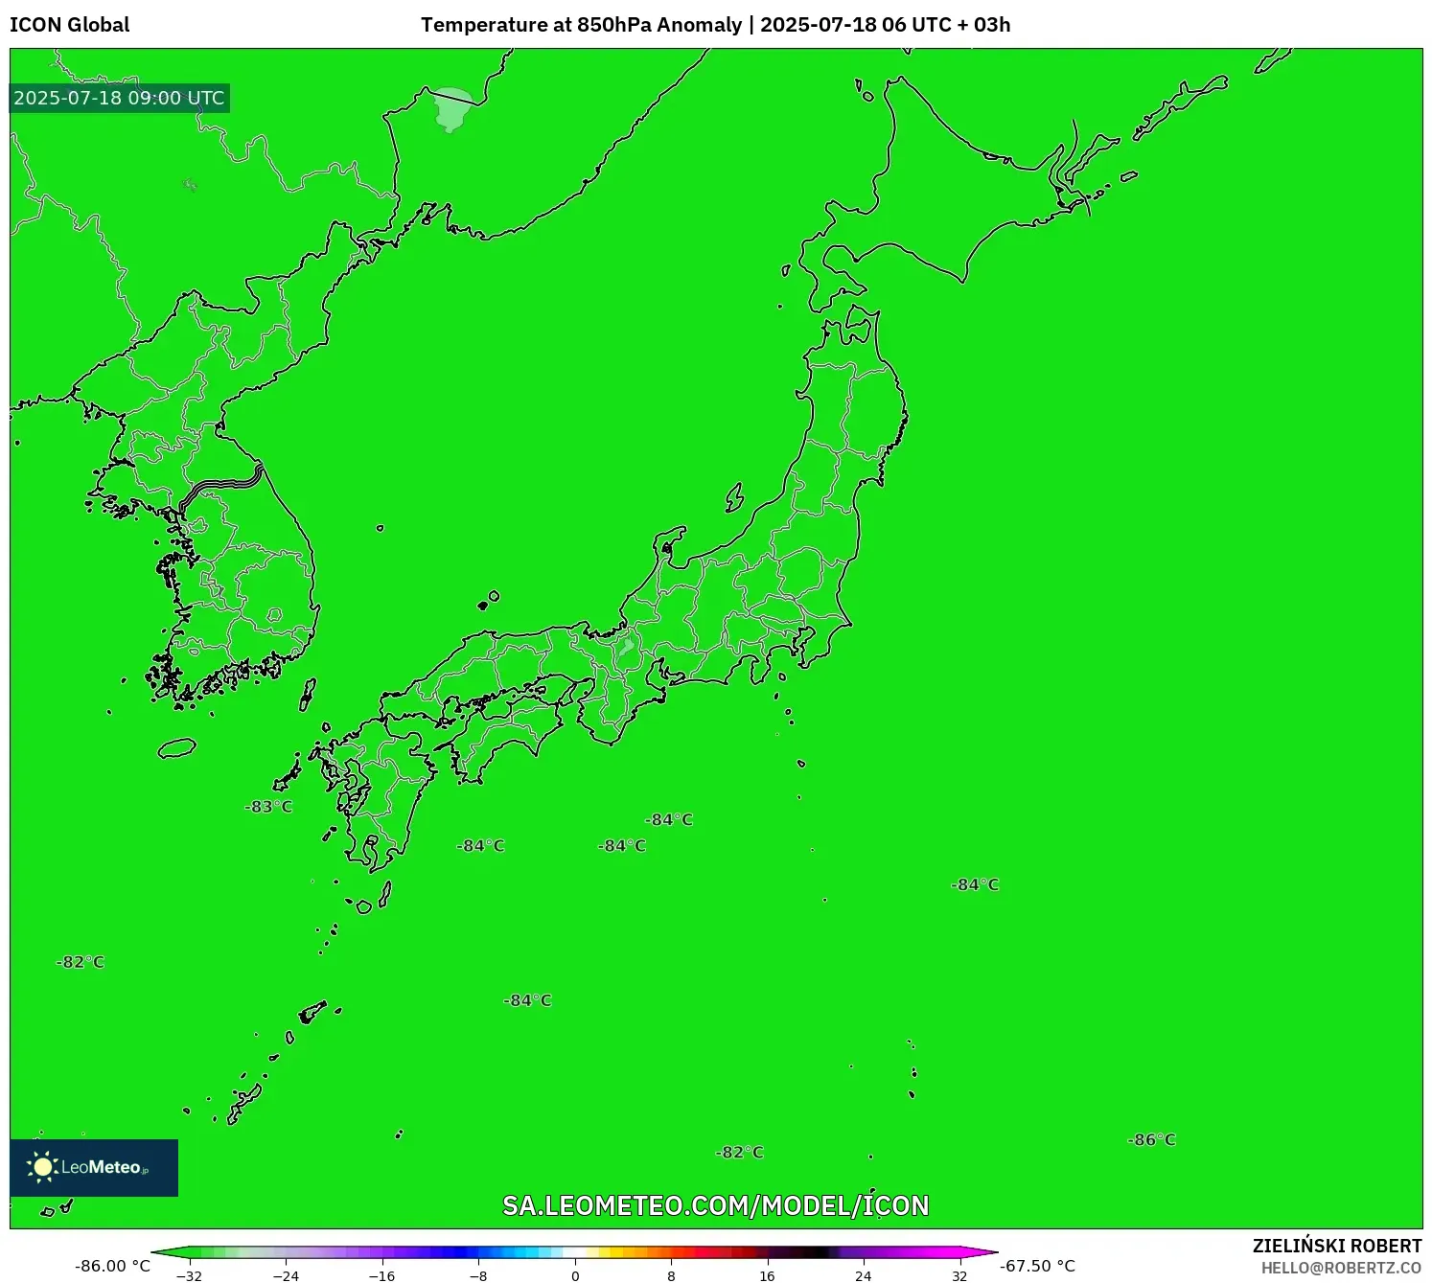This screenshot has width=1432, height=1283.
Task: Click the HELLO@ROBERTZ.CO email text
Action: (x=1341, y=1268)
